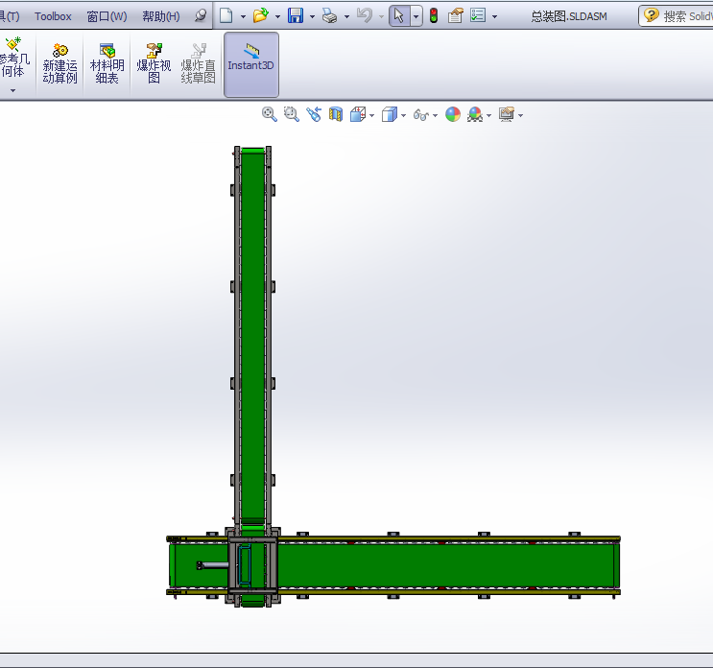Click the Rebuild traffic light icon
This screenshot has height=668, width=713.
tap(434, 16)
